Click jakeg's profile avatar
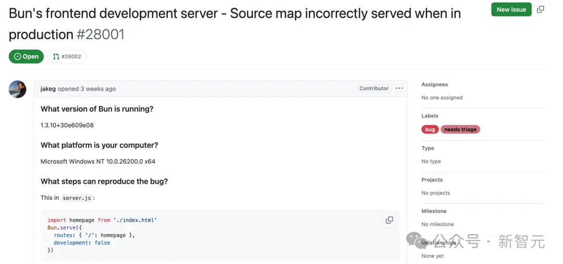Screen dimensions: 563x264 coord(18,89)
